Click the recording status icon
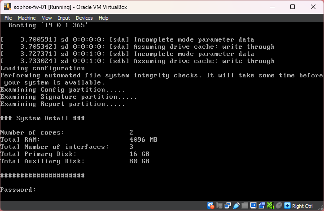Viewport: 324px width, 211px height. coord(262,206)
